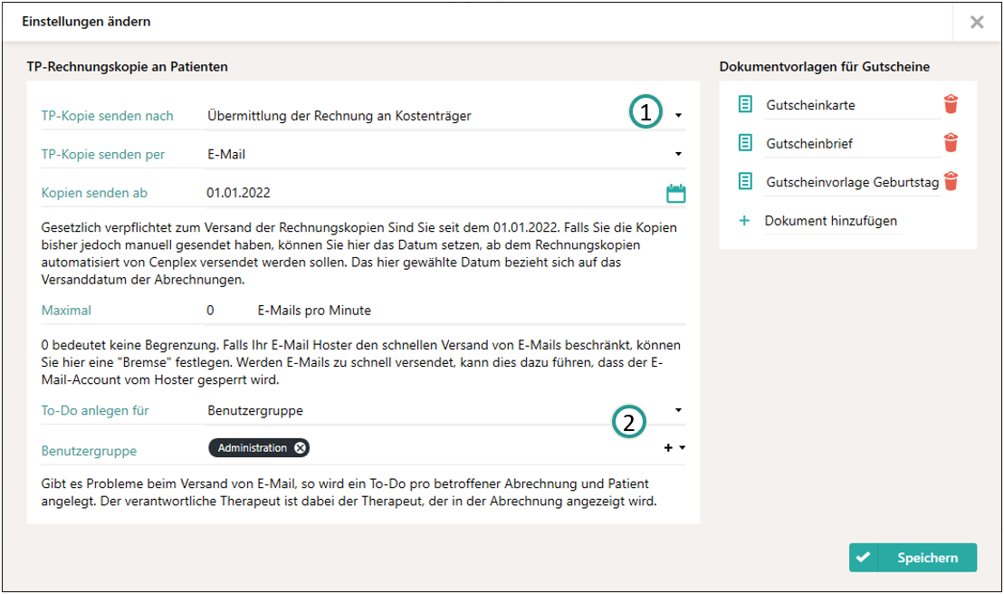Select the Gutscheinvorlage Geburtstag name
This screenshot has width=1004, height=594.
[852, 182]
